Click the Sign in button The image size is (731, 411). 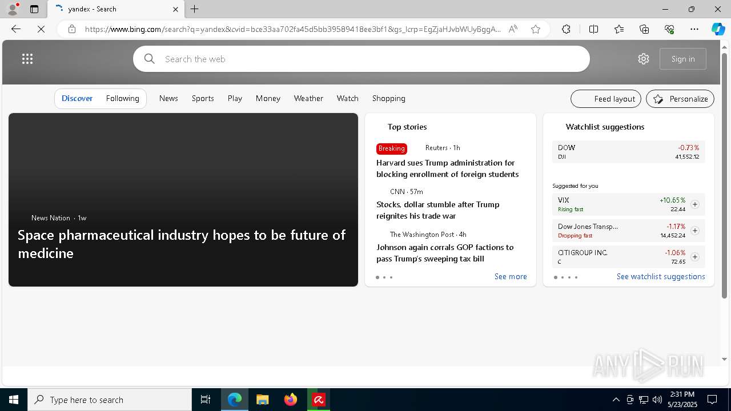(x=683, y=59)
